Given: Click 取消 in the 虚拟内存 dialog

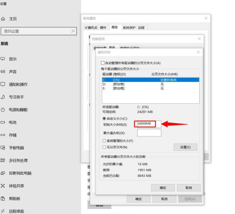Looking at the screenshot, I should point(189,188).
